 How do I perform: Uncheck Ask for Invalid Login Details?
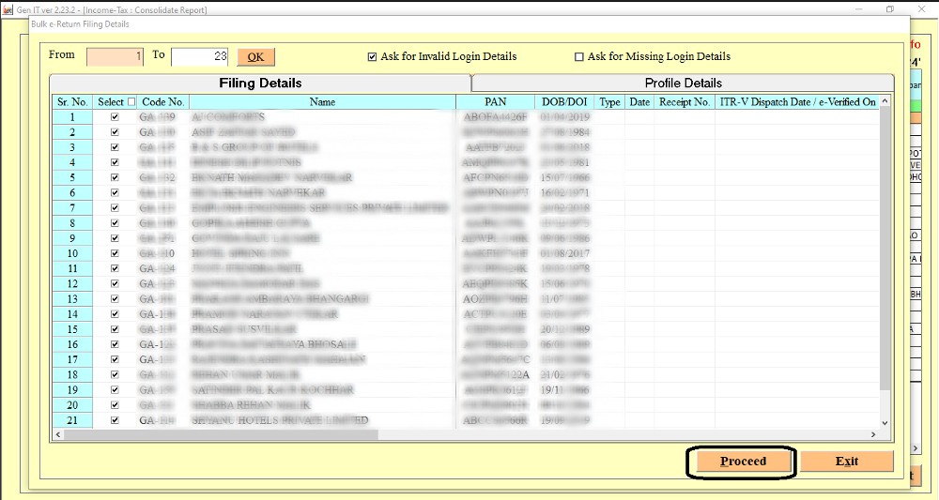tap(372, 57)
